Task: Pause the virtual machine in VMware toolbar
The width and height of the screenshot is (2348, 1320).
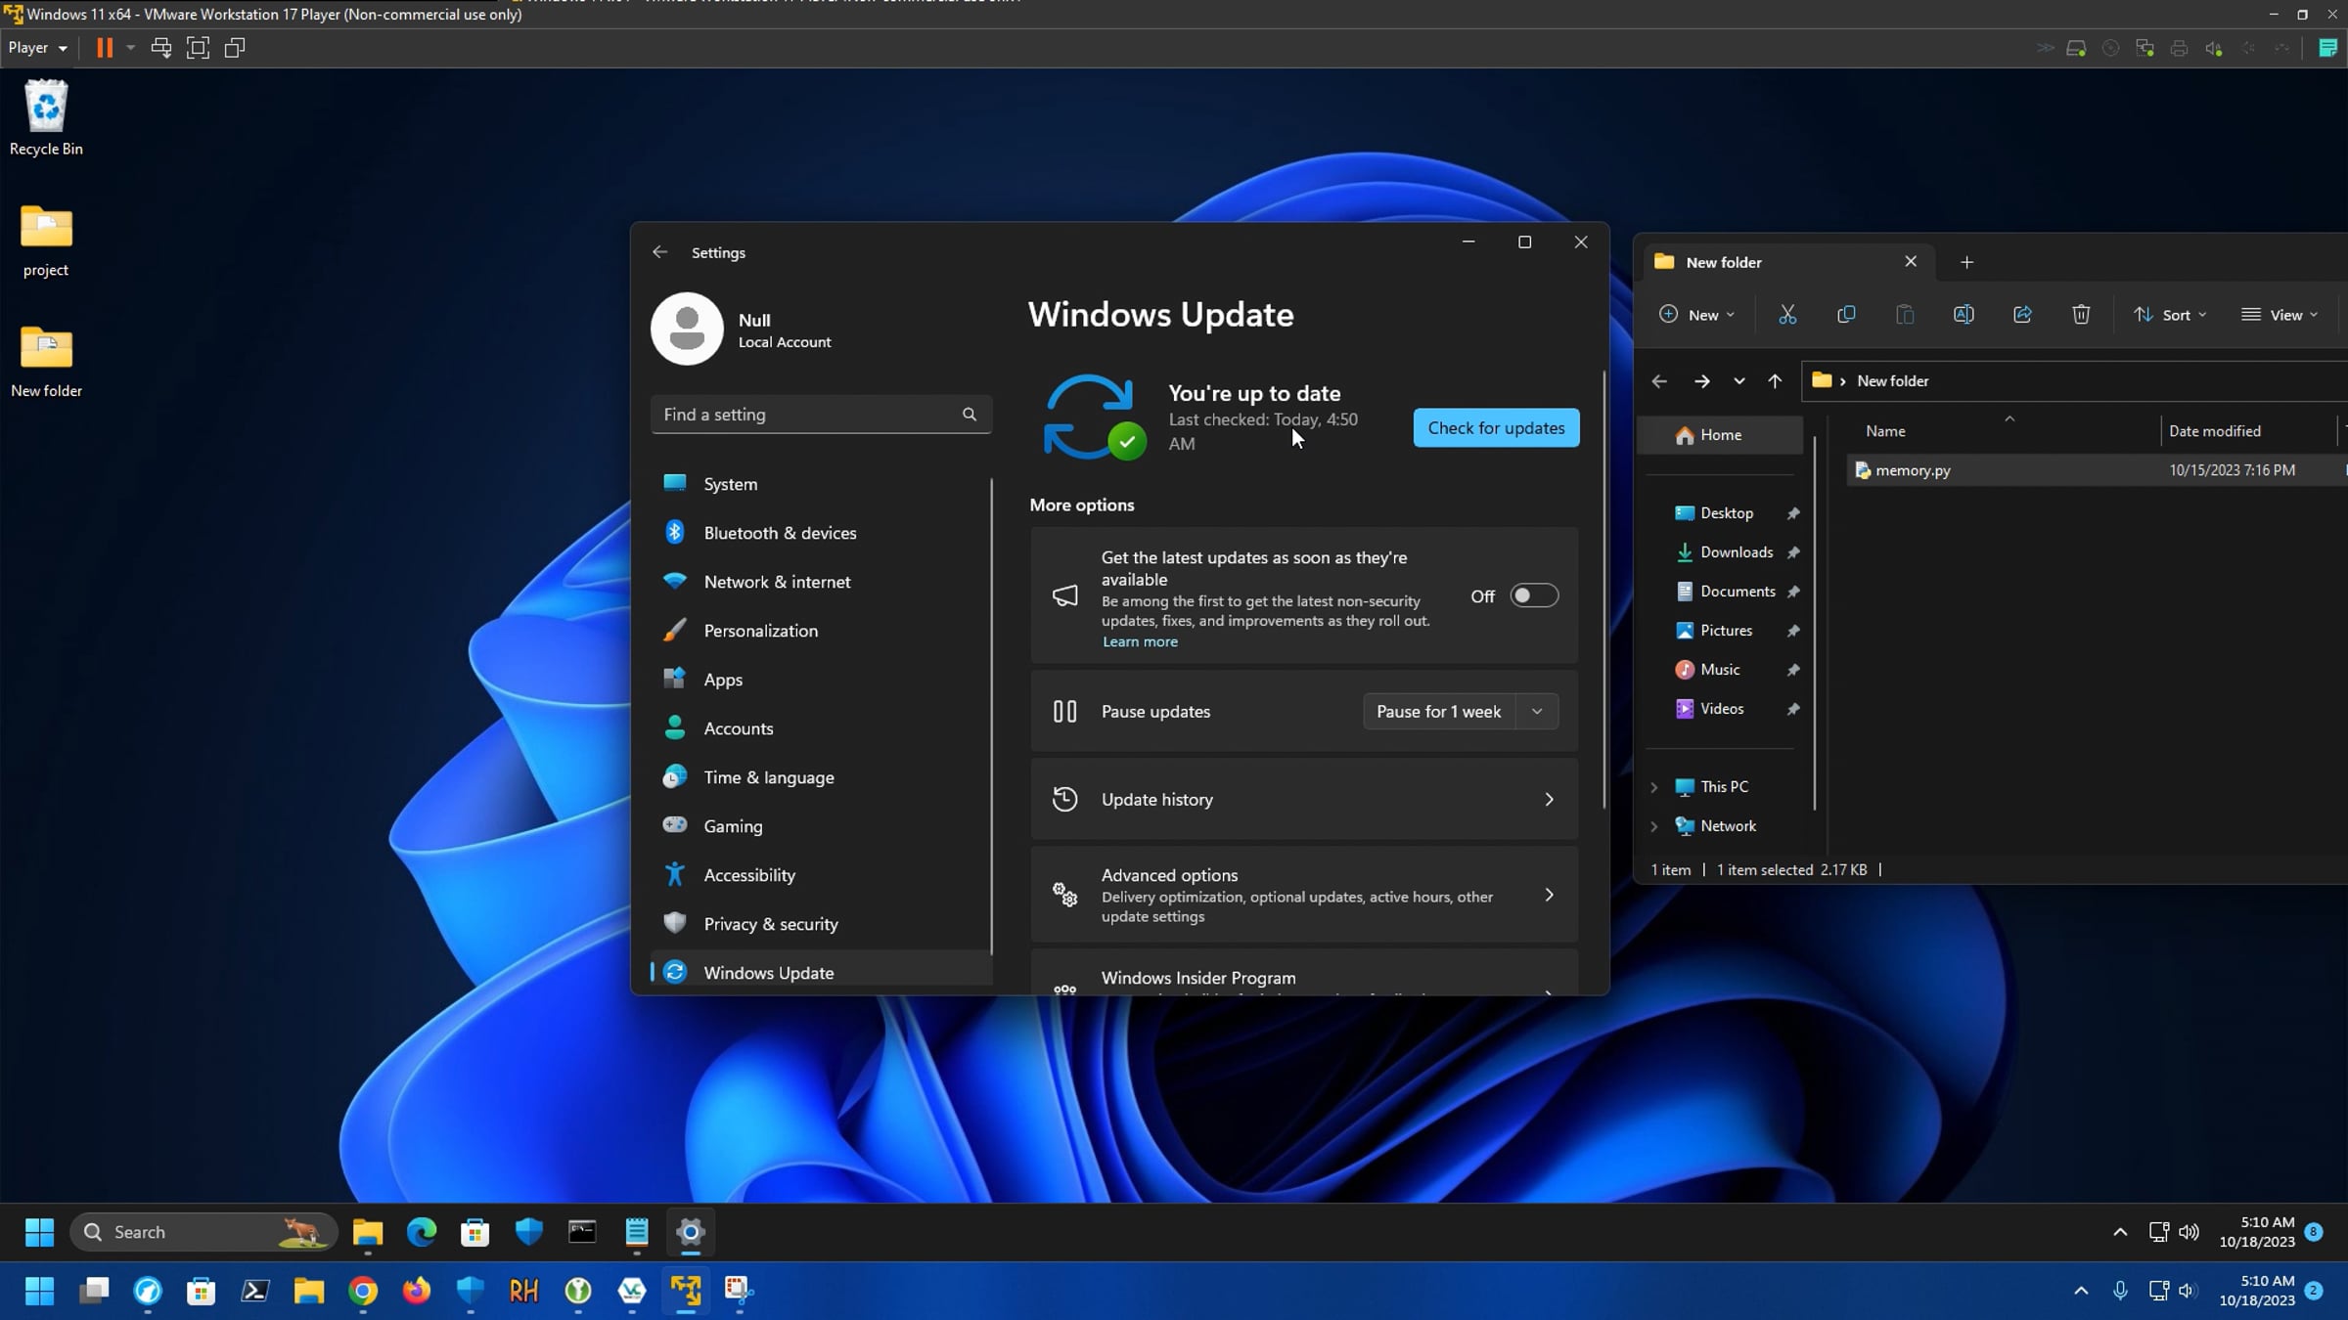Action: pyautogui.click(x=105, y=48)
